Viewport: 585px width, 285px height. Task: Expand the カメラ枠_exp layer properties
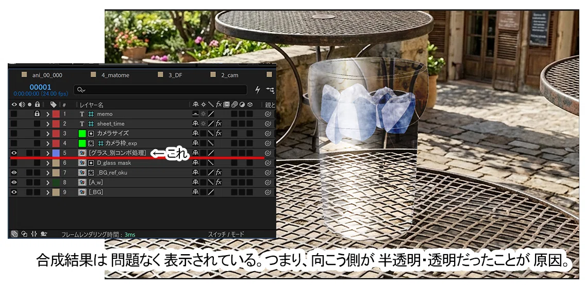tap(48, 143)
